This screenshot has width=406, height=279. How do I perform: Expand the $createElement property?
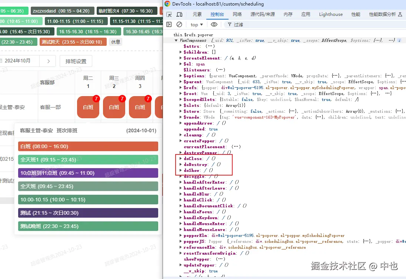(180, 58)
